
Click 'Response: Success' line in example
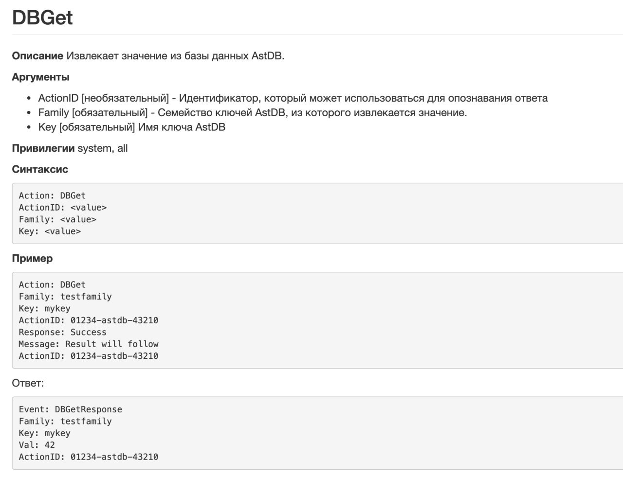62,333
